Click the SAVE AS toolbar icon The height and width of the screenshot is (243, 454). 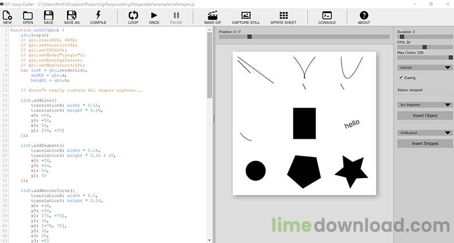(72, 17)
